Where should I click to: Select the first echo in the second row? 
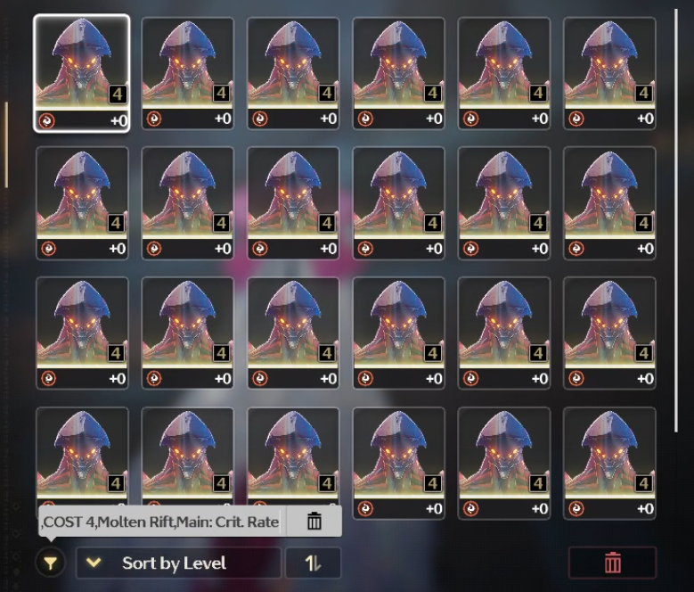pyautogui.click(x=82, y=203)
